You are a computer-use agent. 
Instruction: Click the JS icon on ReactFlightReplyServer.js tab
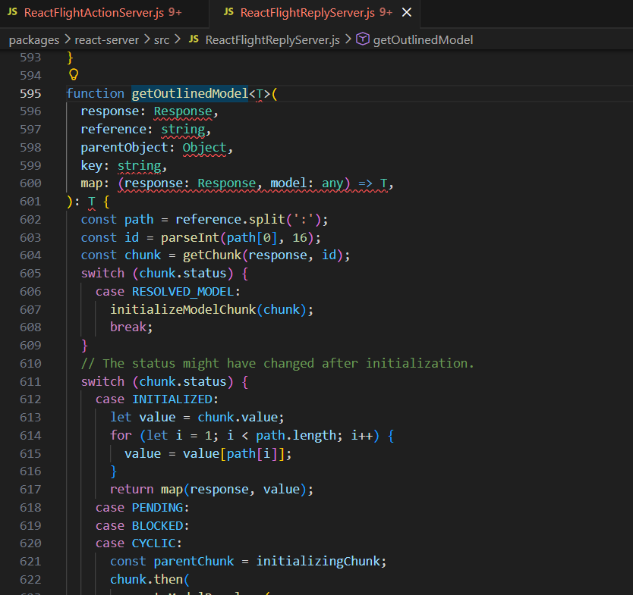[x=228, y=13]
